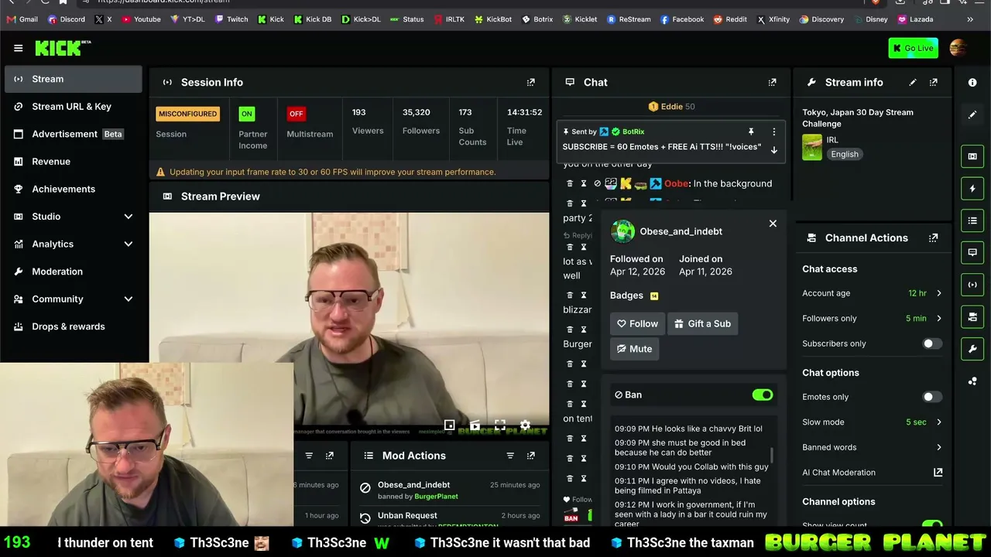Click the three-dots cluster icon in right strip
The height and width of the screenshot is (557, 991).
point(972,381)
